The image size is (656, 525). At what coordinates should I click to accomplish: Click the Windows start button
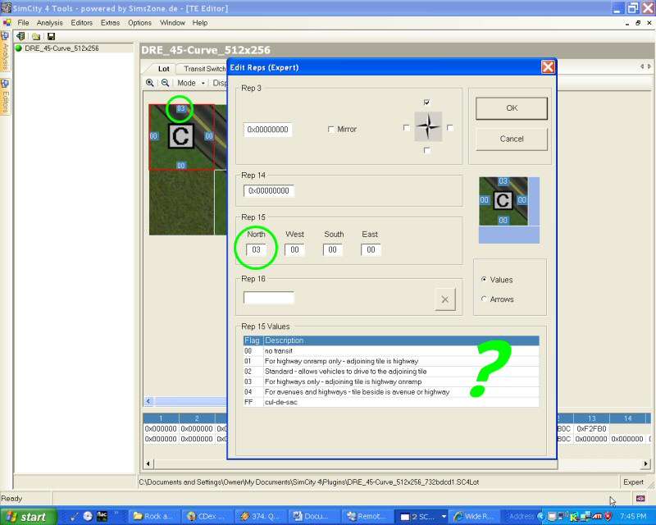coord(29,517)
